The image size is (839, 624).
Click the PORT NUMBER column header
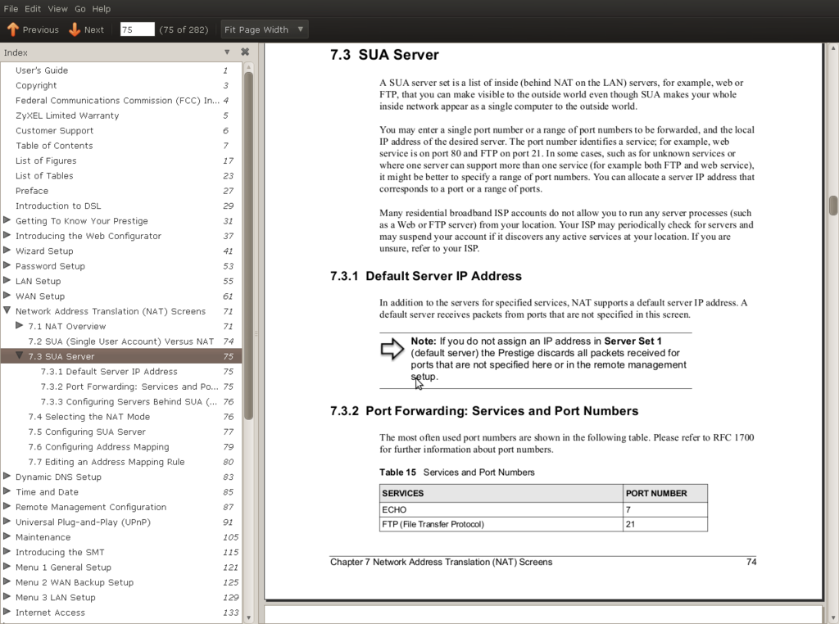(x=665, y=493)
